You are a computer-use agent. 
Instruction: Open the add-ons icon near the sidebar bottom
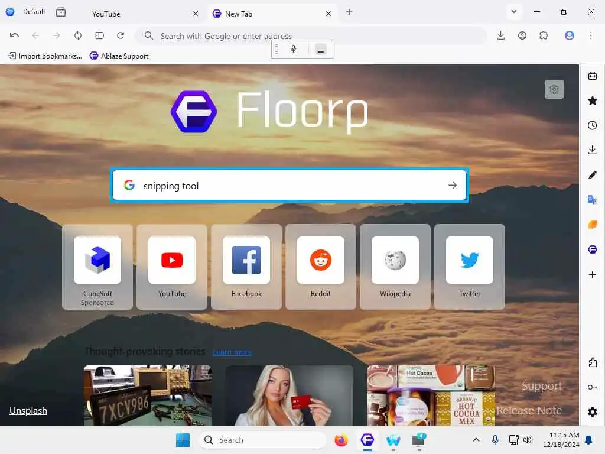pyautogui.click(x=592, y=362)
